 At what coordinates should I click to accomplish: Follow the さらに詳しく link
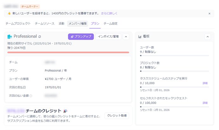coord(109,14)
